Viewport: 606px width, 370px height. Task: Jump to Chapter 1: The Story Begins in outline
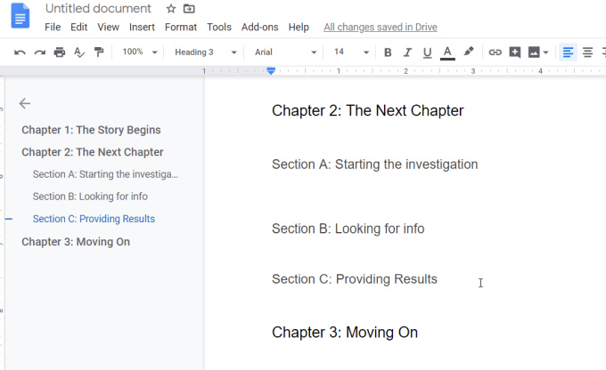(91, 130)
